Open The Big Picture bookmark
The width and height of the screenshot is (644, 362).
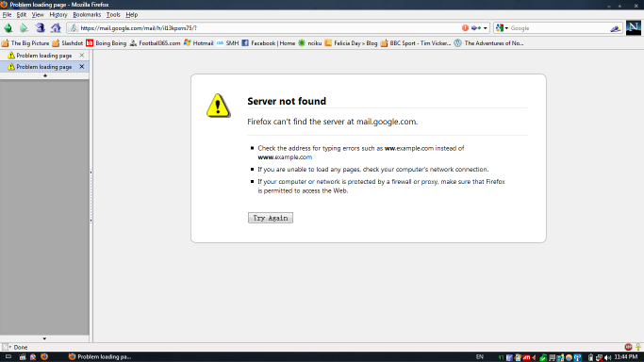click(x=25, y=43)
